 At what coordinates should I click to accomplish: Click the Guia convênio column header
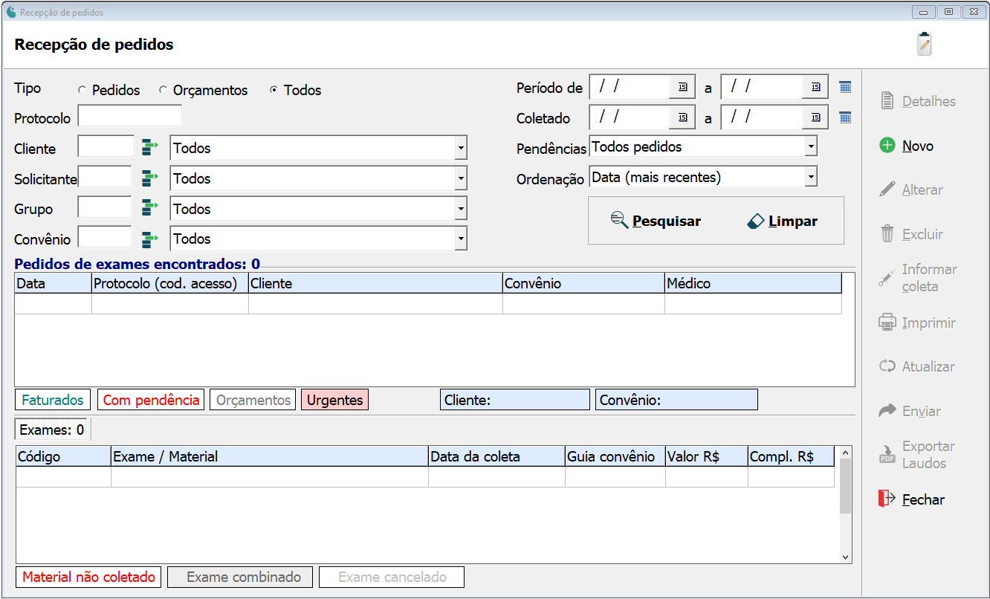pos(615,456)
